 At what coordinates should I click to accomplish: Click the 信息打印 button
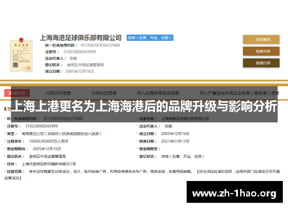click(x=261, y=63)
